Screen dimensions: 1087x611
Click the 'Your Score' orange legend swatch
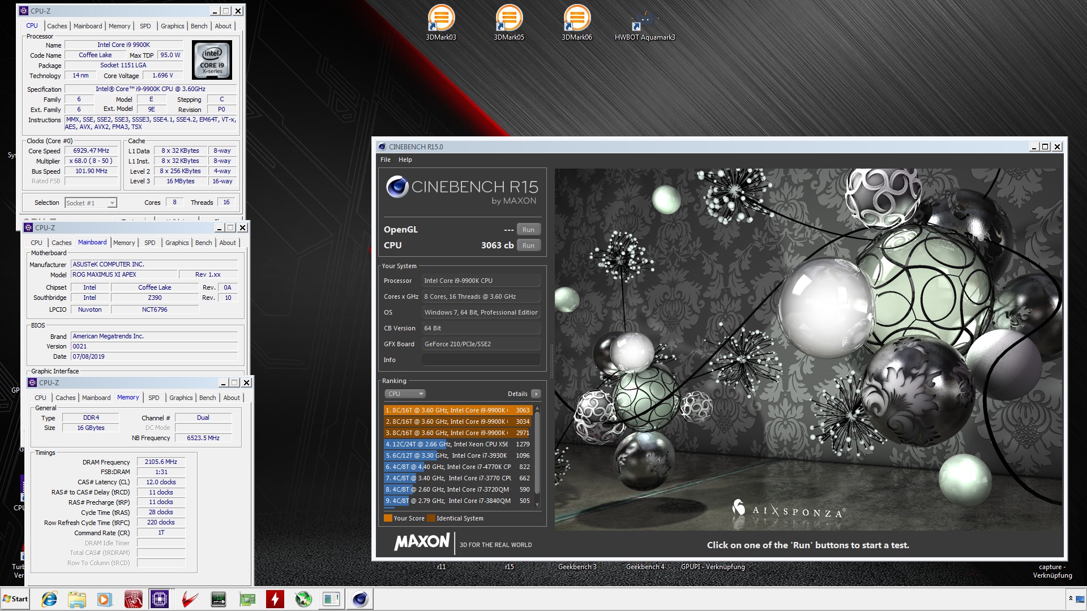tap(388, 518)
